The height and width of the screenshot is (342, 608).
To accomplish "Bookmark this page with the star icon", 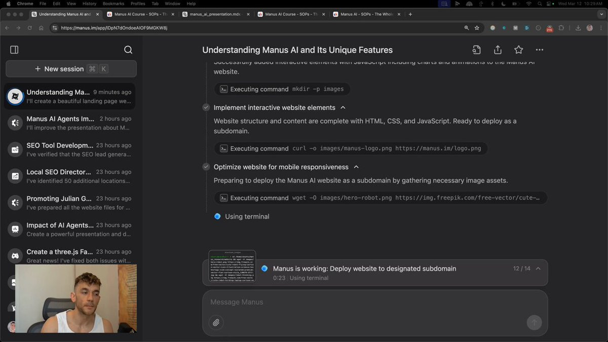I will pyautogui.click(x=477, y=28).
